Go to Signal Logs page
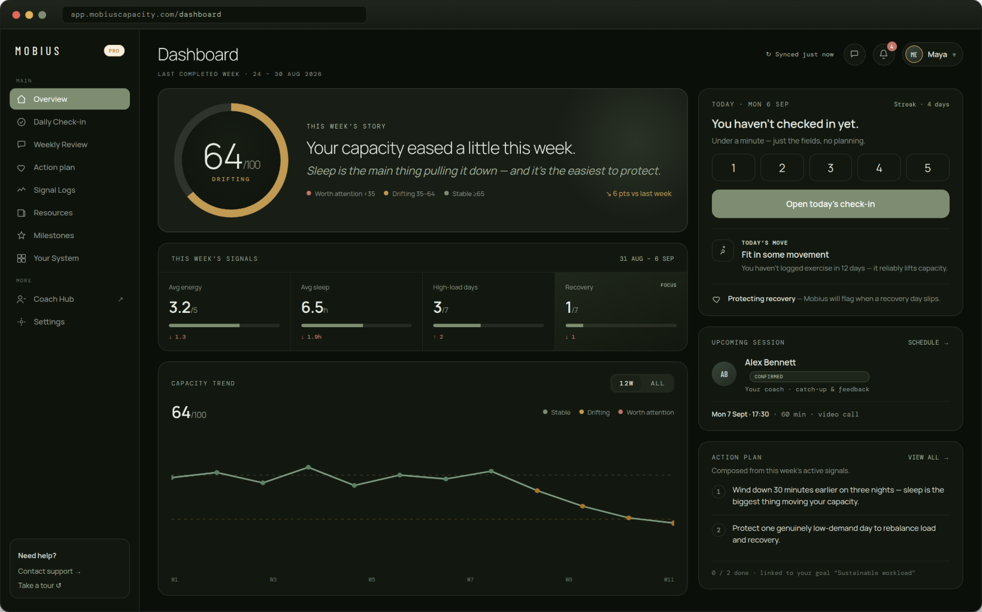The width and height of the screenshot is (982, 612). pyautogui.click(x=69, y=190)
